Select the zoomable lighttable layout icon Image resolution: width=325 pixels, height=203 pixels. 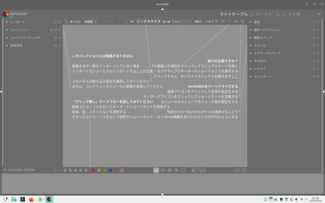pyautogui.click(x=163, y=170)
